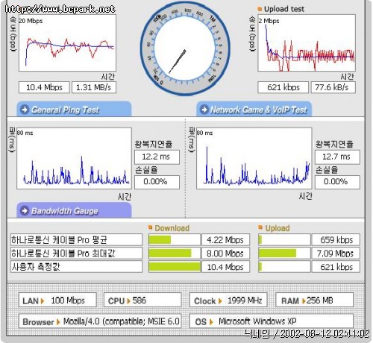Click the 8.00 Mbps value
This screenshot has height=343, width=373.
point(225,253)
